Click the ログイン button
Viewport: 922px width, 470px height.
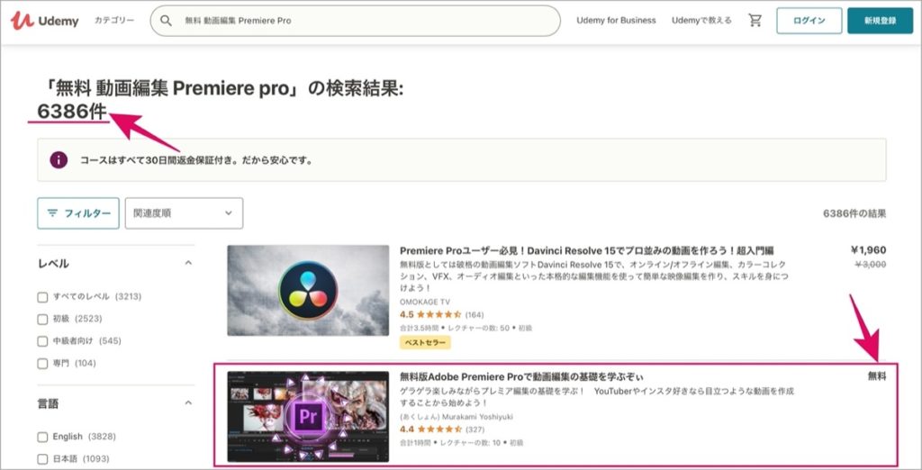coord(809,21)
